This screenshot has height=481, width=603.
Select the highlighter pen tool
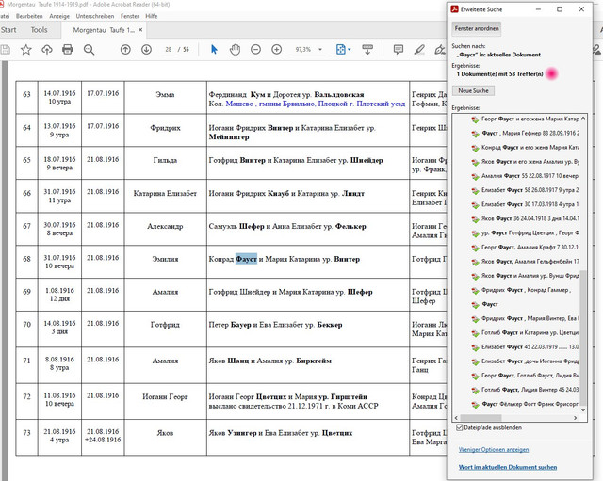(x=419, y=50)
